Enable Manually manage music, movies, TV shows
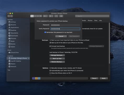 pos(50,68)
